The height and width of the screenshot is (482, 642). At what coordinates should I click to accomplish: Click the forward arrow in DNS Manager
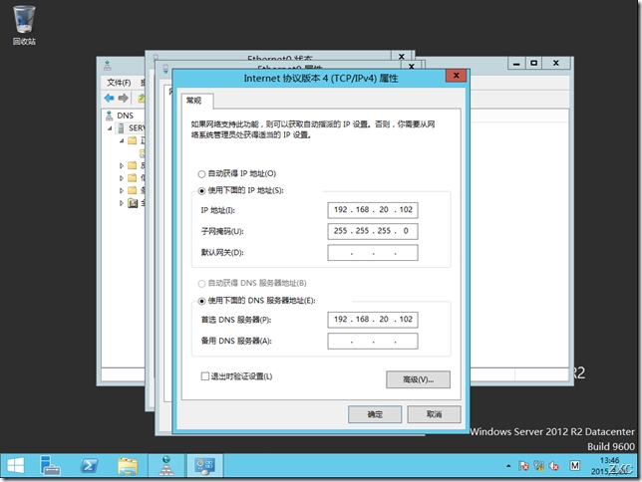(x=123, y=98)
